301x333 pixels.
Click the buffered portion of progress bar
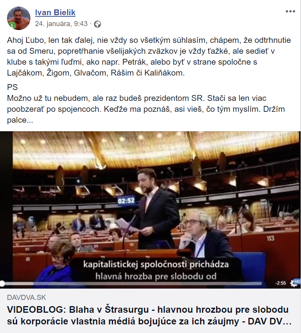pyautogui.click(x=18, y=284)
